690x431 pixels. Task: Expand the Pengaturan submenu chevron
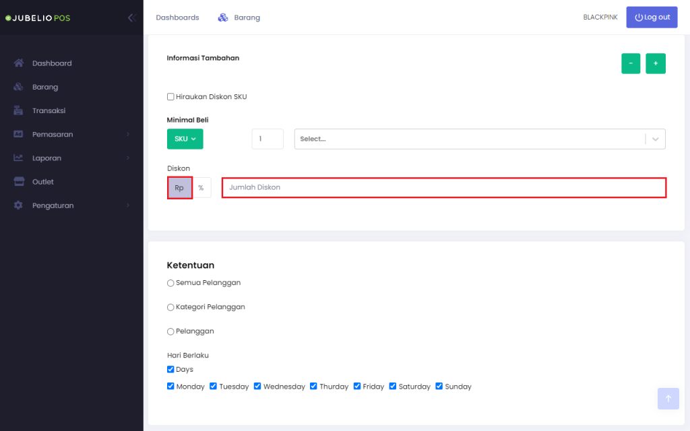pos(128,205)
